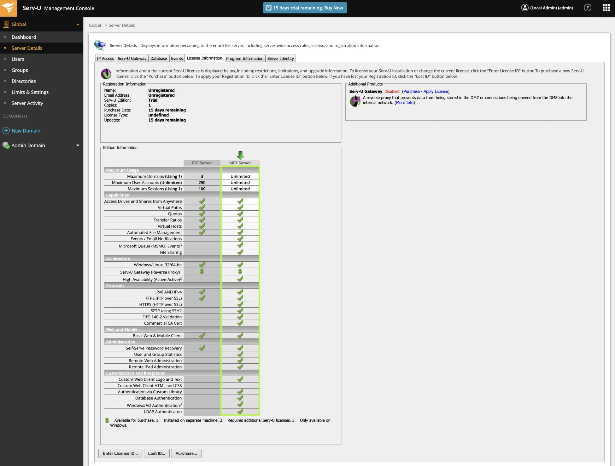Viewport: 615px width, 466px height.
Task: Open Dashboard in the sidebar
Action: tap(42, 37)
